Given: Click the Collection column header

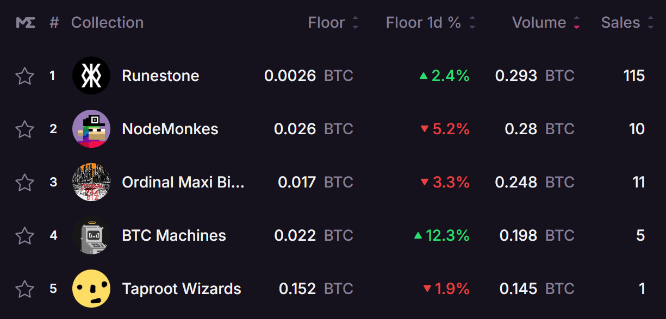Looking at the screenshot, I should [x=107, y=23].
